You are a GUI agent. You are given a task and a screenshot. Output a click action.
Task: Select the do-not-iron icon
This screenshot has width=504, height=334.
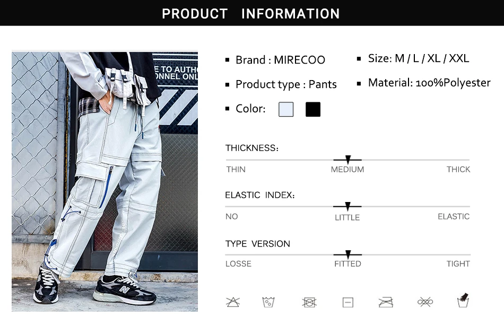click(386, 302)
